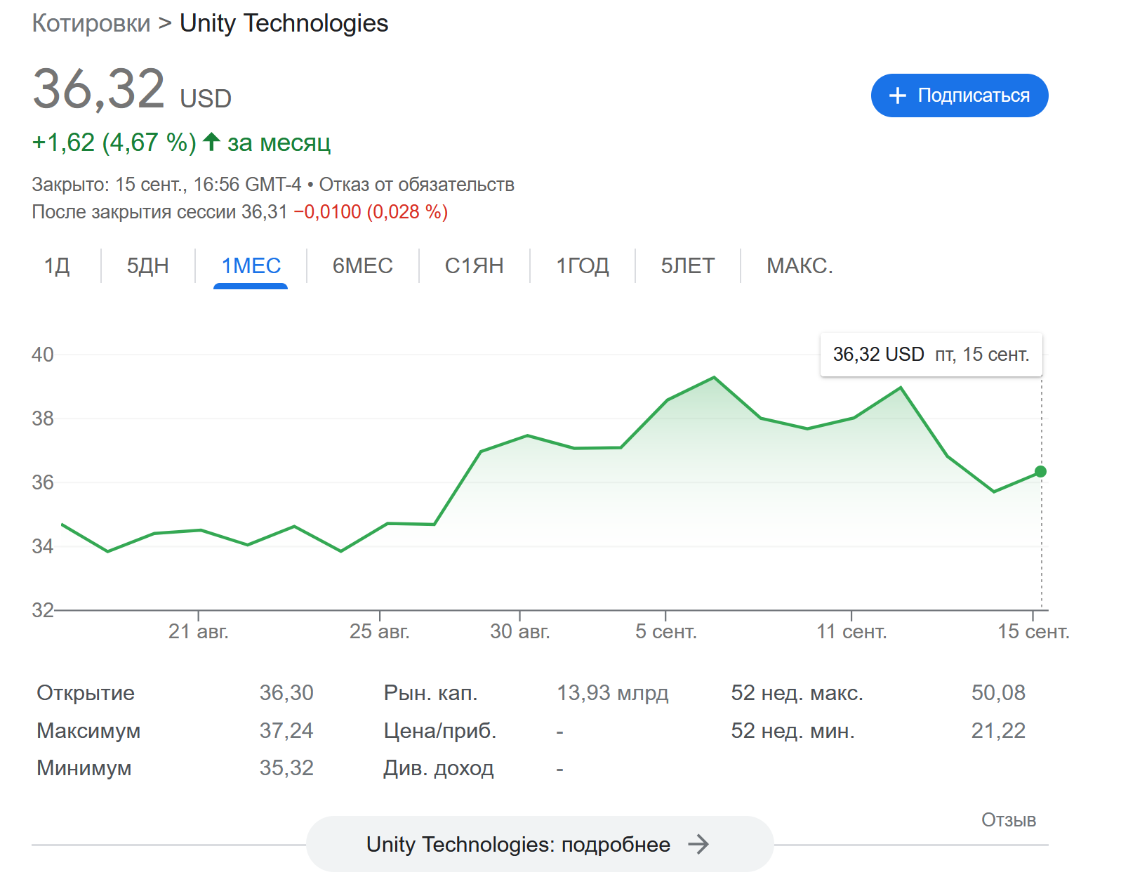The image size is (1121, 877).
Task: Click the Открытие value 36,30
Action: (x=286, y=693)
